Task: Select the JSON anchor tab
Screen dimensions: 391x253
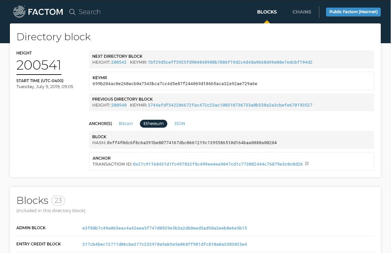Action: (179, 123)
